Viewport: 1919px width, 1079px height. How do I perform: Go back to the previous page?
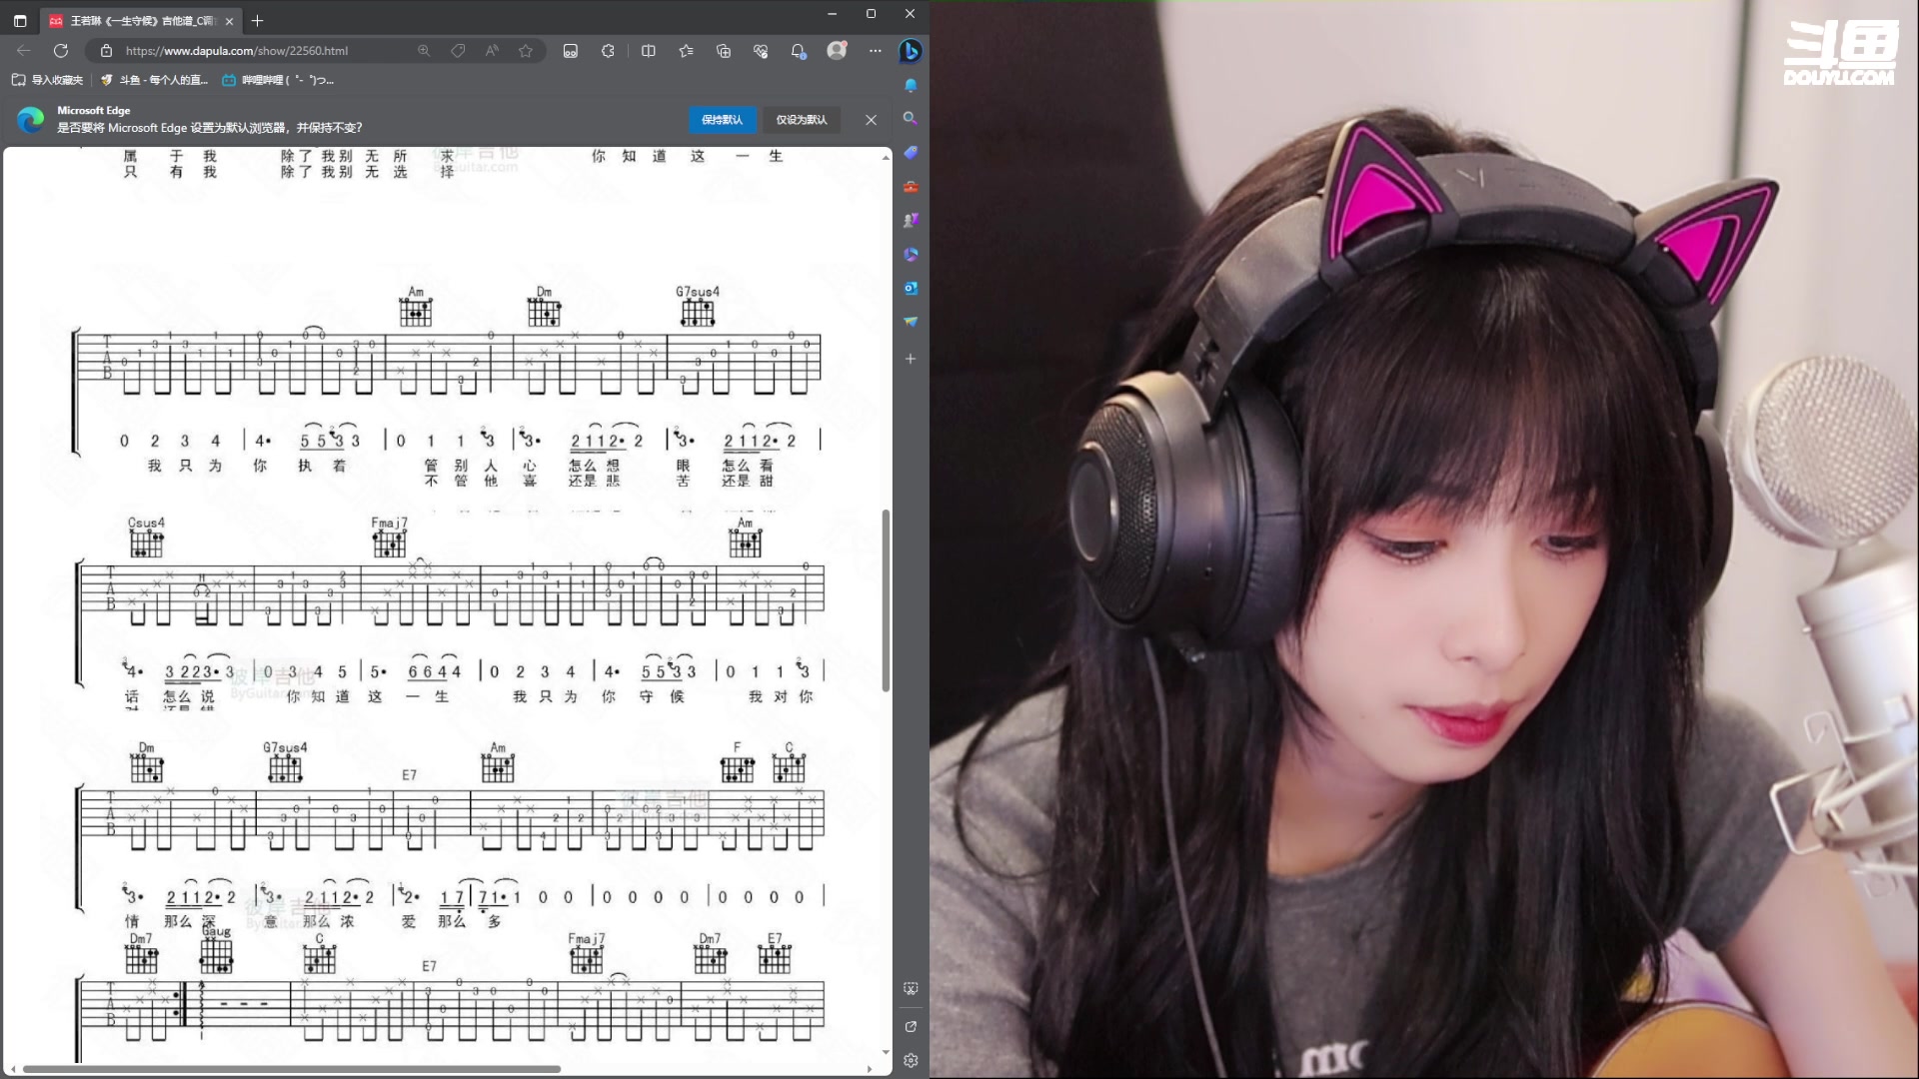pyautogui.click(x=24, y=51)
